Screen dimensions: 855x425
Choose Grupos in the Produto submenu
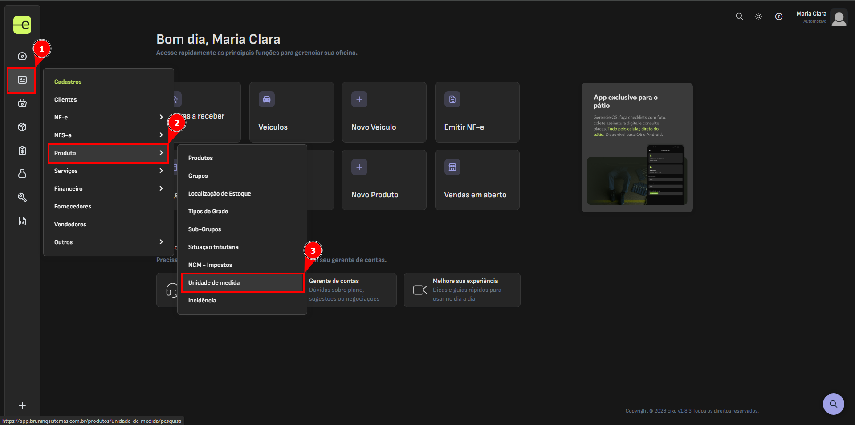tap(242, 176)
